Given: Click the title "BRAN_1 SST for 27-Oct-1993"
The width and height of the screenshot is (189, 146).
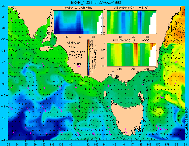Looking at the screenshot, I should click(x=96, y=3).
